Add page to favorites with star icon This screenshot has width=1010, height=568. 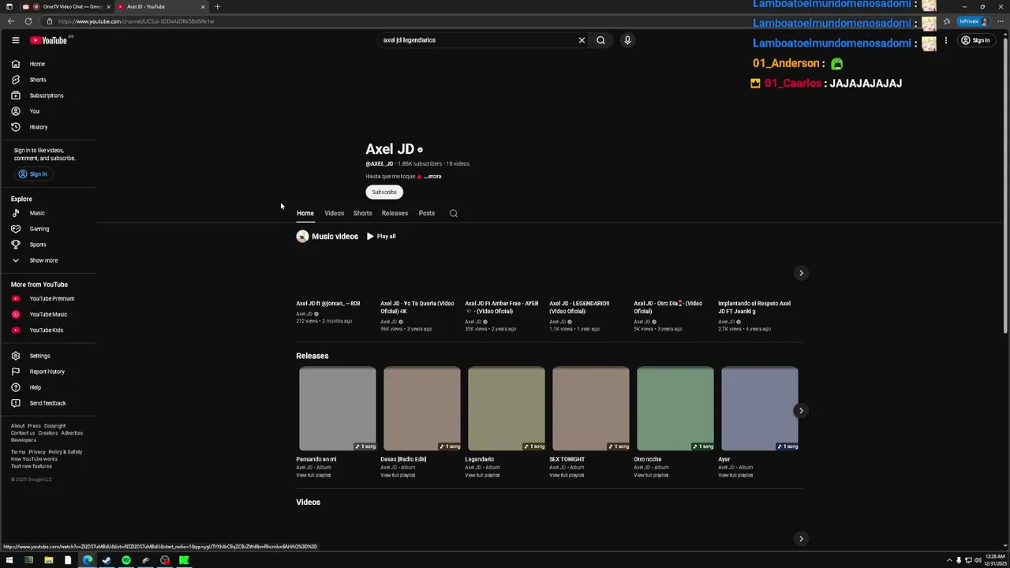947,21
